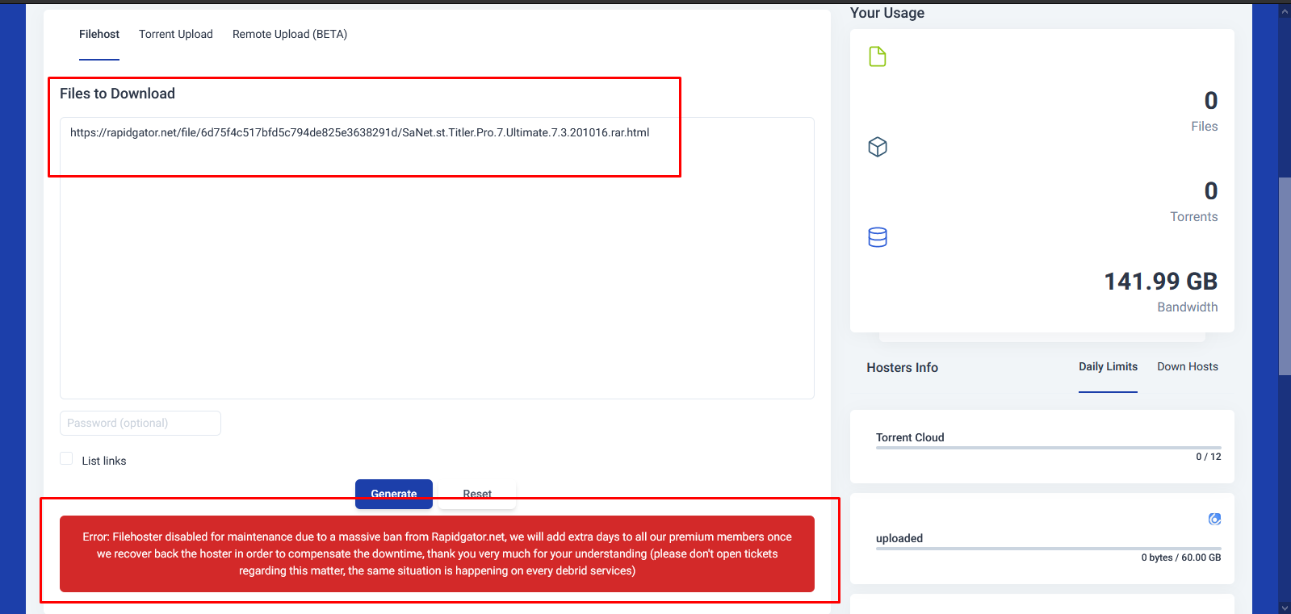Click the rapidgator link in the textarea

359,132
